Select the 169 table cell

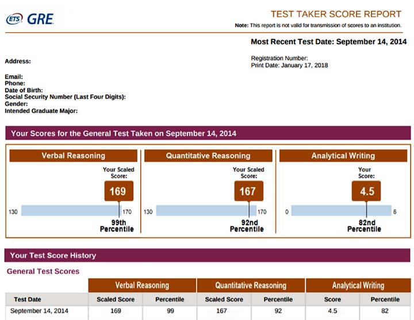(x=116, y=311)
